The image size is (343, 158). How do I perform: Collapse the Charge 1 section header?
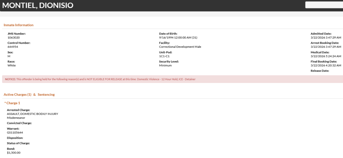12,103
